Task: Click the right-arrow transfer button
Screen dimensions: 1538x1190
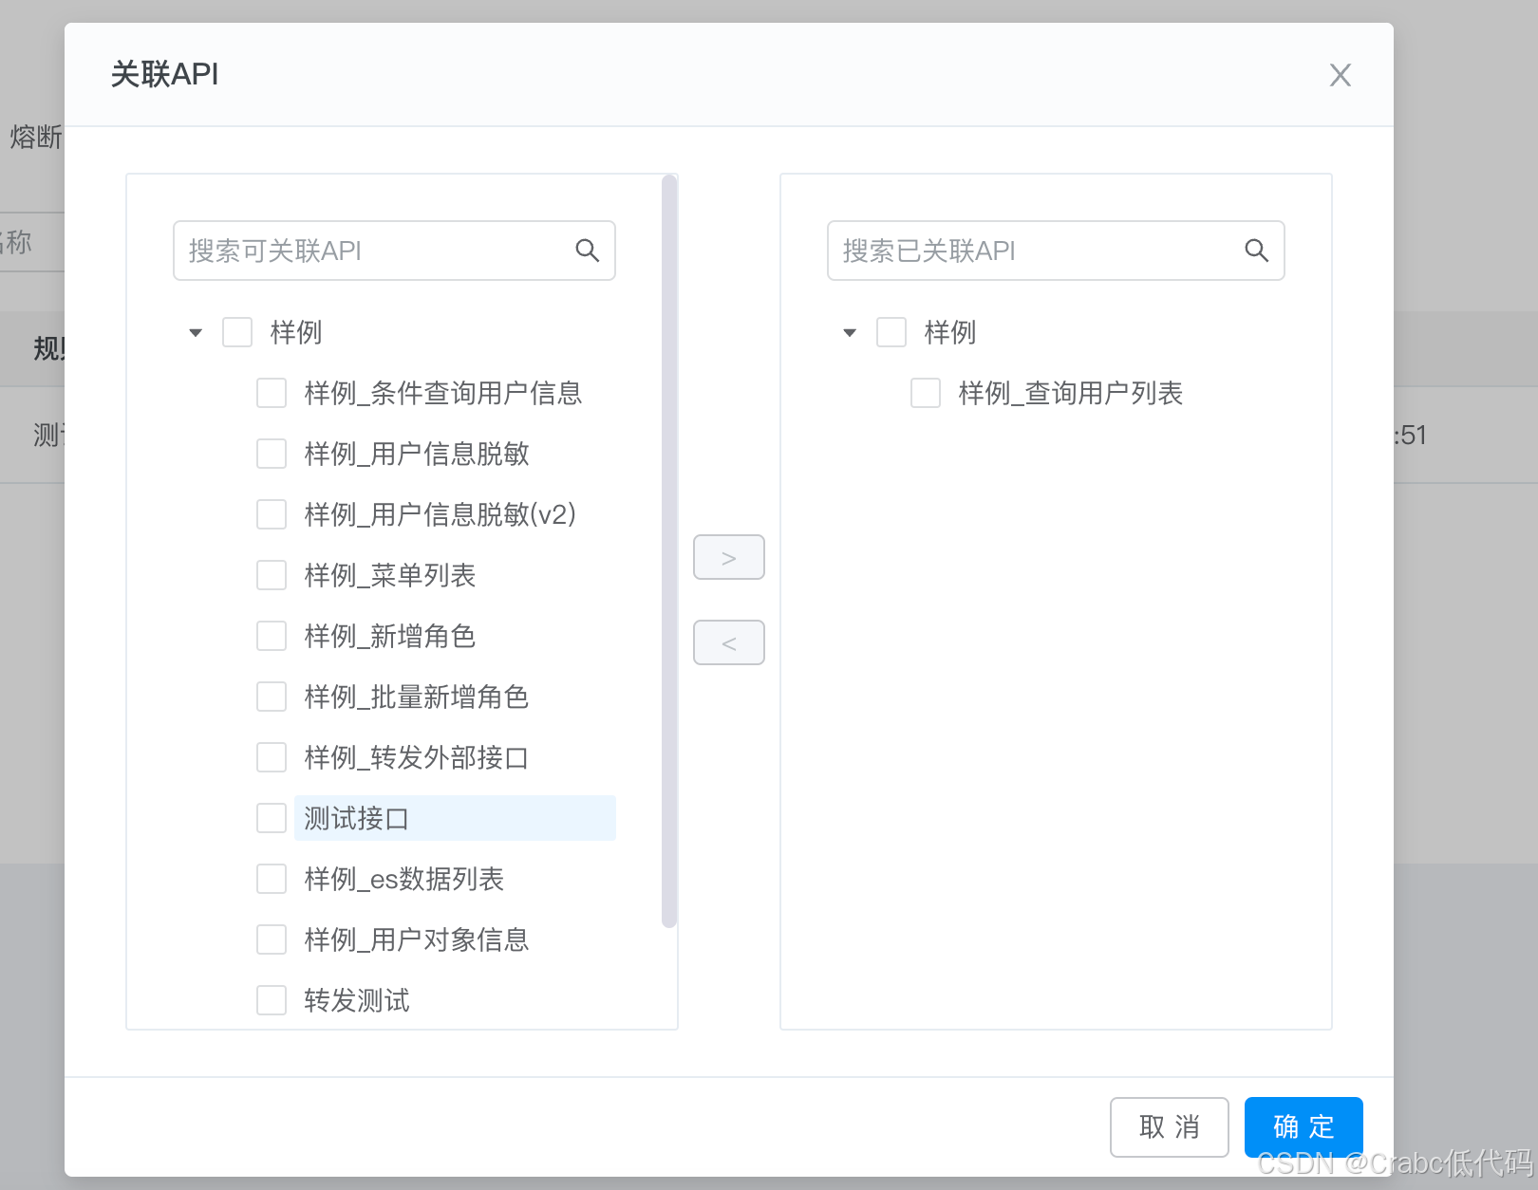Action: 728,557
